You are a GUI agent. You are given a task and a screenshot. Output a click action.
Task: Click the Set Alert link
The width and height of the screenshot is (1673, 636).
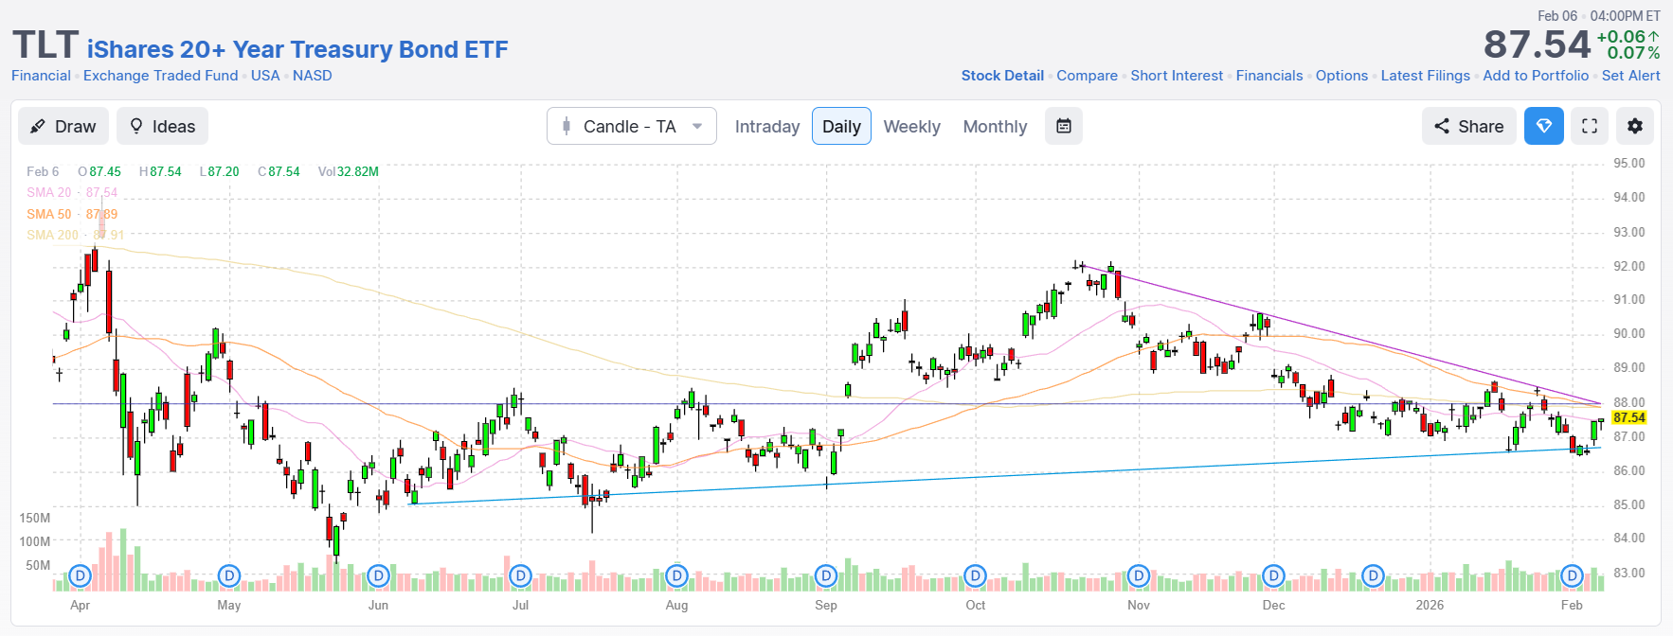pos(1630,76)
